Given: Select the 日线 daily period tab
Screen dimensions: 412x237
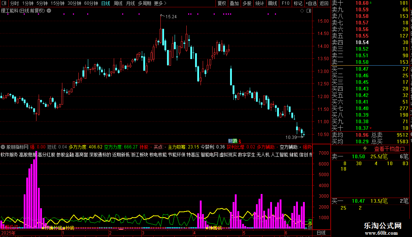Looking at the screenshot, I should (106, 3).
